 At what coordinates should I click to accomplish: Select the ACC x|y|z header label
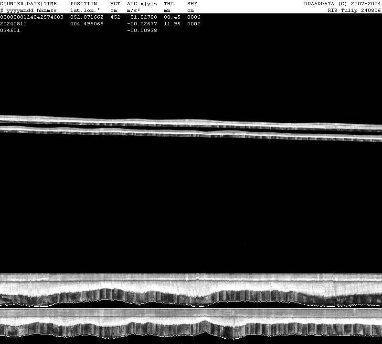pyautogui.click(x=142, y=3)
